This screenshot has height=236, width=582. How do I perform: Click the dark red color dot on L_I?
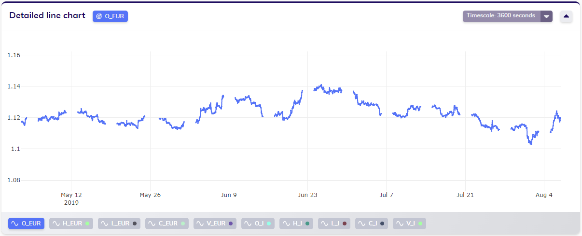coord(345,224)
